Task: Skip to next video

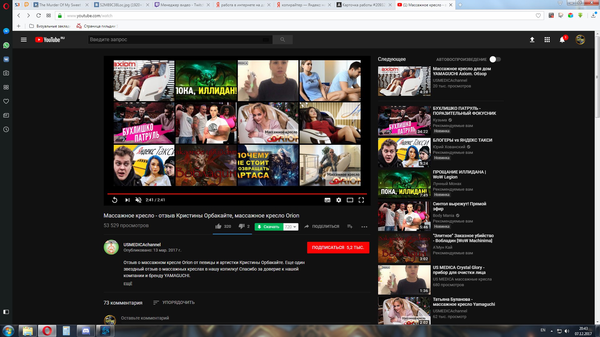Action: (127, 200)
